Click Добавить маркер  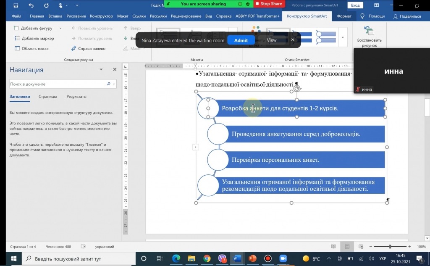click(34, 38)
